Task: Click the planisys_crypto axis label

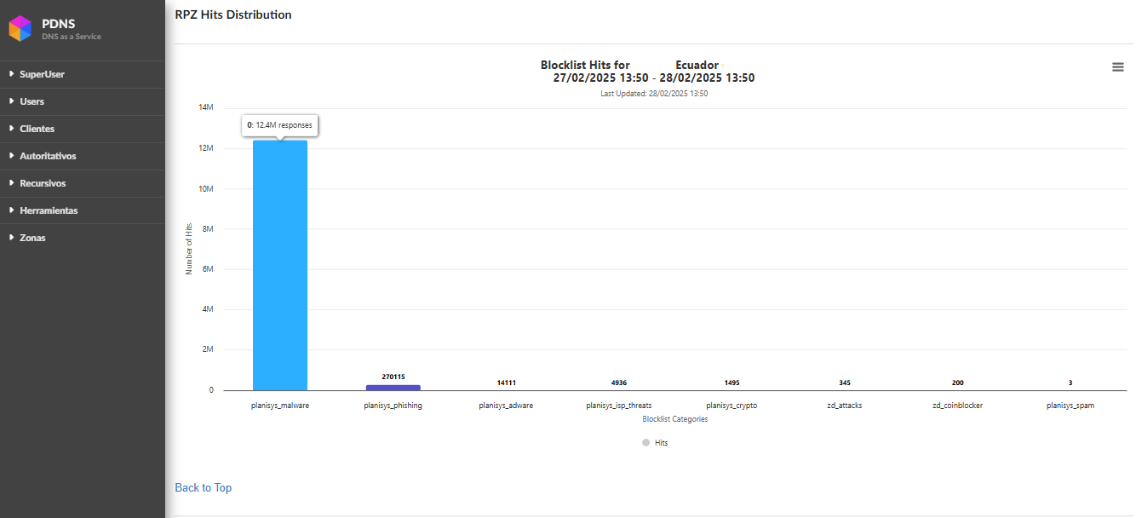Action: click(x=732, y=406)
